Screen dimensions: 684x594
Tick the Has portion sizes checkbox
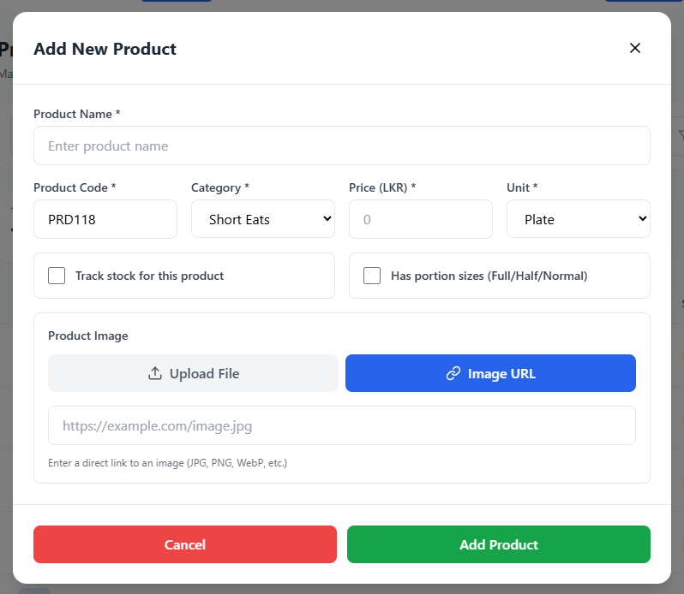click(372, 276)
